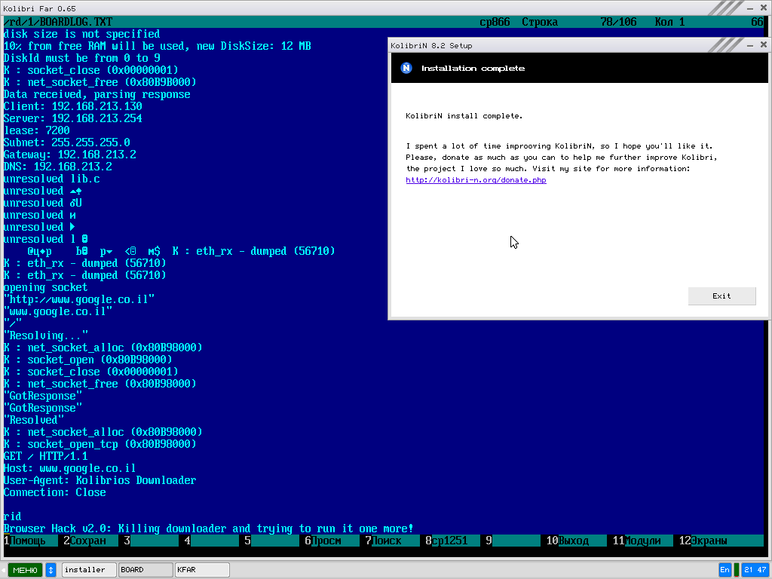Screen dimensions: 772x579
Task: Switch to KFAR taskbar item
Action: point(201,570)
